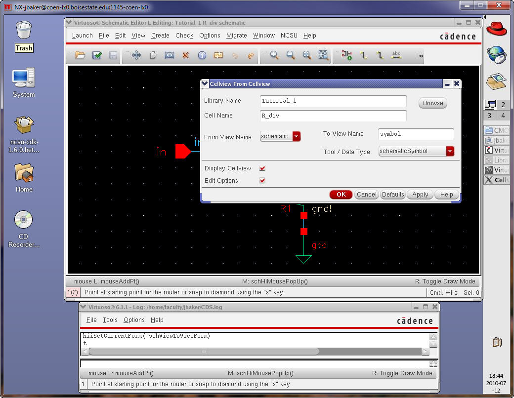Viewport: 514px width, 398px height.
Task: Click the Check and Save icon
Action: 97,56
